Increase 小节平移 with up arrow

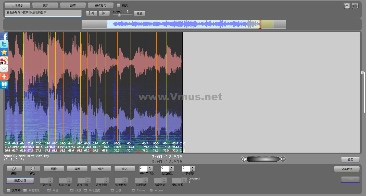coord(193,167)
